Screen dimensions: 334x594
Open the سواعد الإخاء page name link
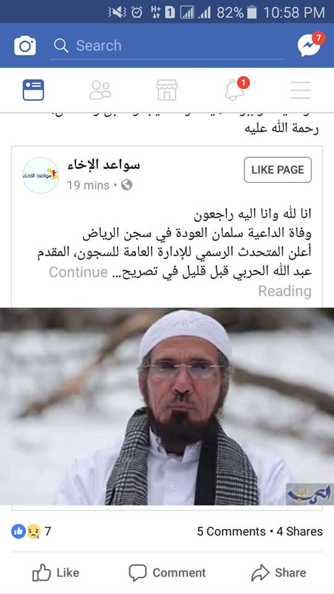click(x=104, y=165)
